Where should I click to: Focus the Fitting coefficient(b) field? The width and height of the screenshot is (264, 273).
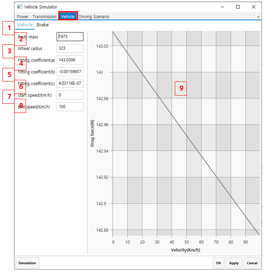[x=70, y=72]
